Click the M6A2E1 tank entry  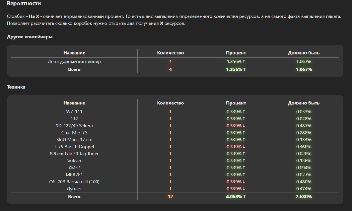pos(74,175)
